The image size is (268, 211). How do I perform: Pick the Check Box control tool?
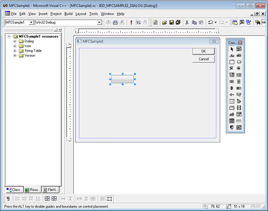[x=232, y=68]
